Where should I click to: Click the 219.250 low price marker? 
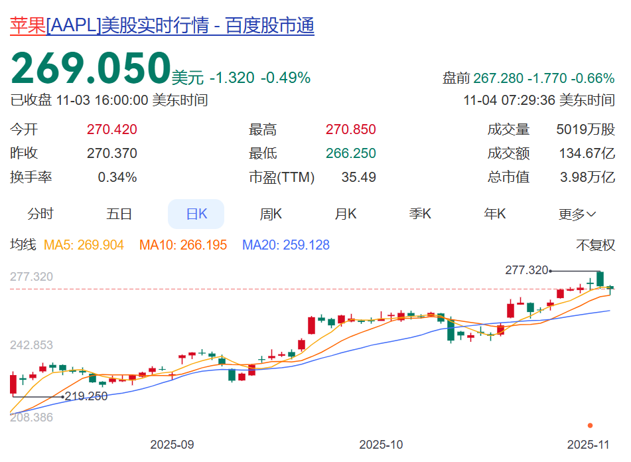click(86, 396)
